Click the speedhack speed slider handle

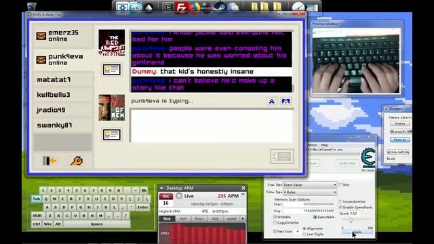(x=351, y=220)
